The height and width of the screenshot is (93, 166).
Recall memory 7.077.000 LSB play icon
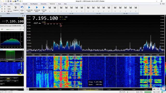click(x=44, y=7)
